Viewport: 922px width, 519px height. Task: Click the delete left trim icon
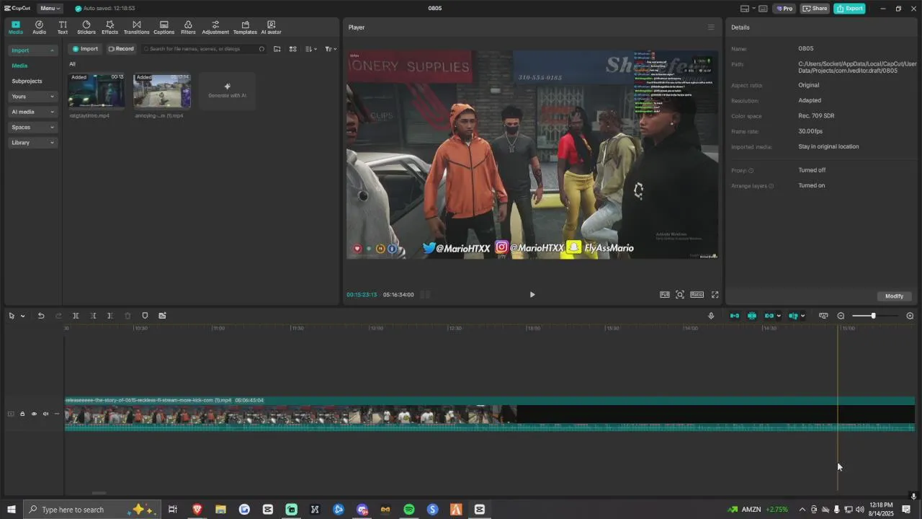pos(93,316)
